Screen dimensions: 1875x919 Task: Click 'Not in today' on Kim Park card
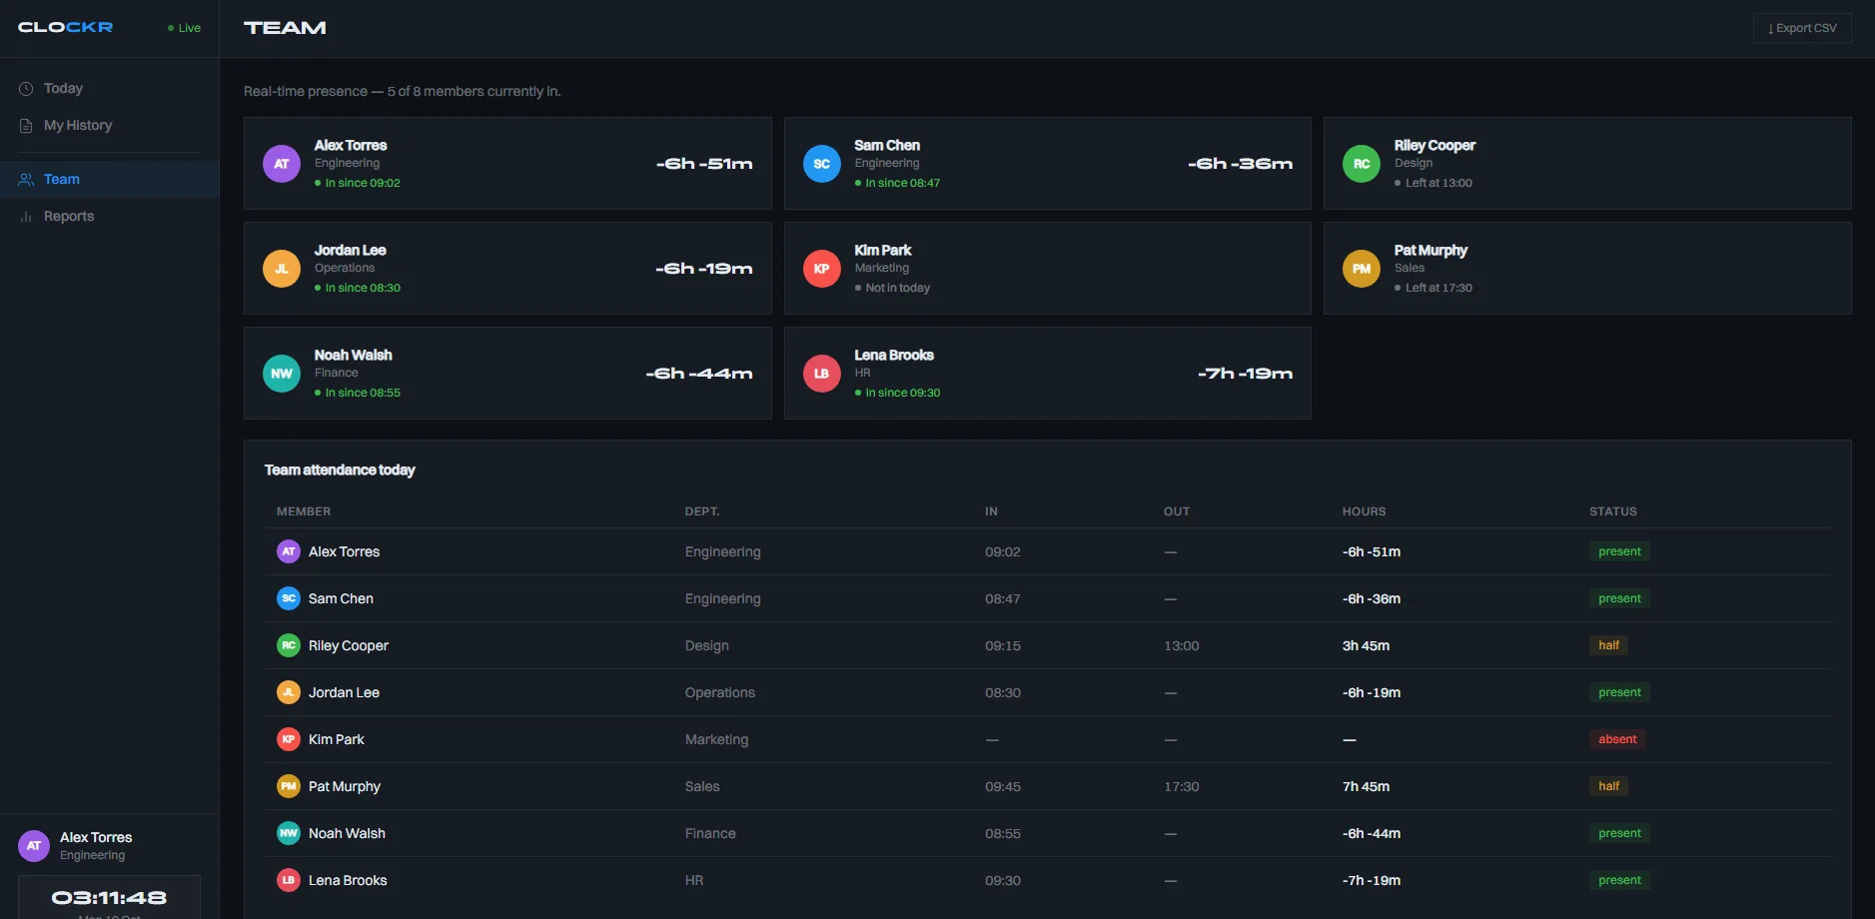[x=893, y=288]
